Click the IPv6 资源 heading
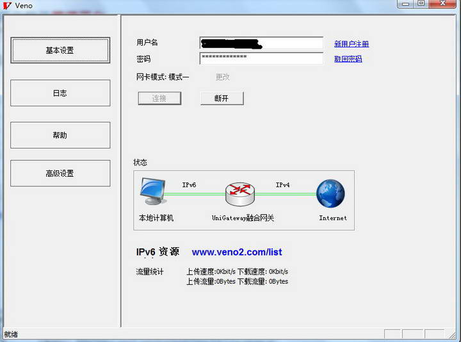This screenshot has width=461, height=342. (x=158, y=252)
